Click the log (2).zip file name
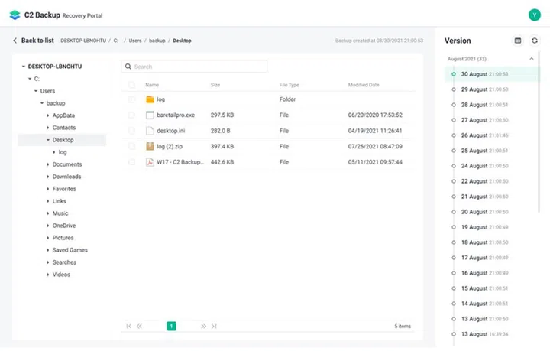550x351 pixels. [x=170, y=146]
